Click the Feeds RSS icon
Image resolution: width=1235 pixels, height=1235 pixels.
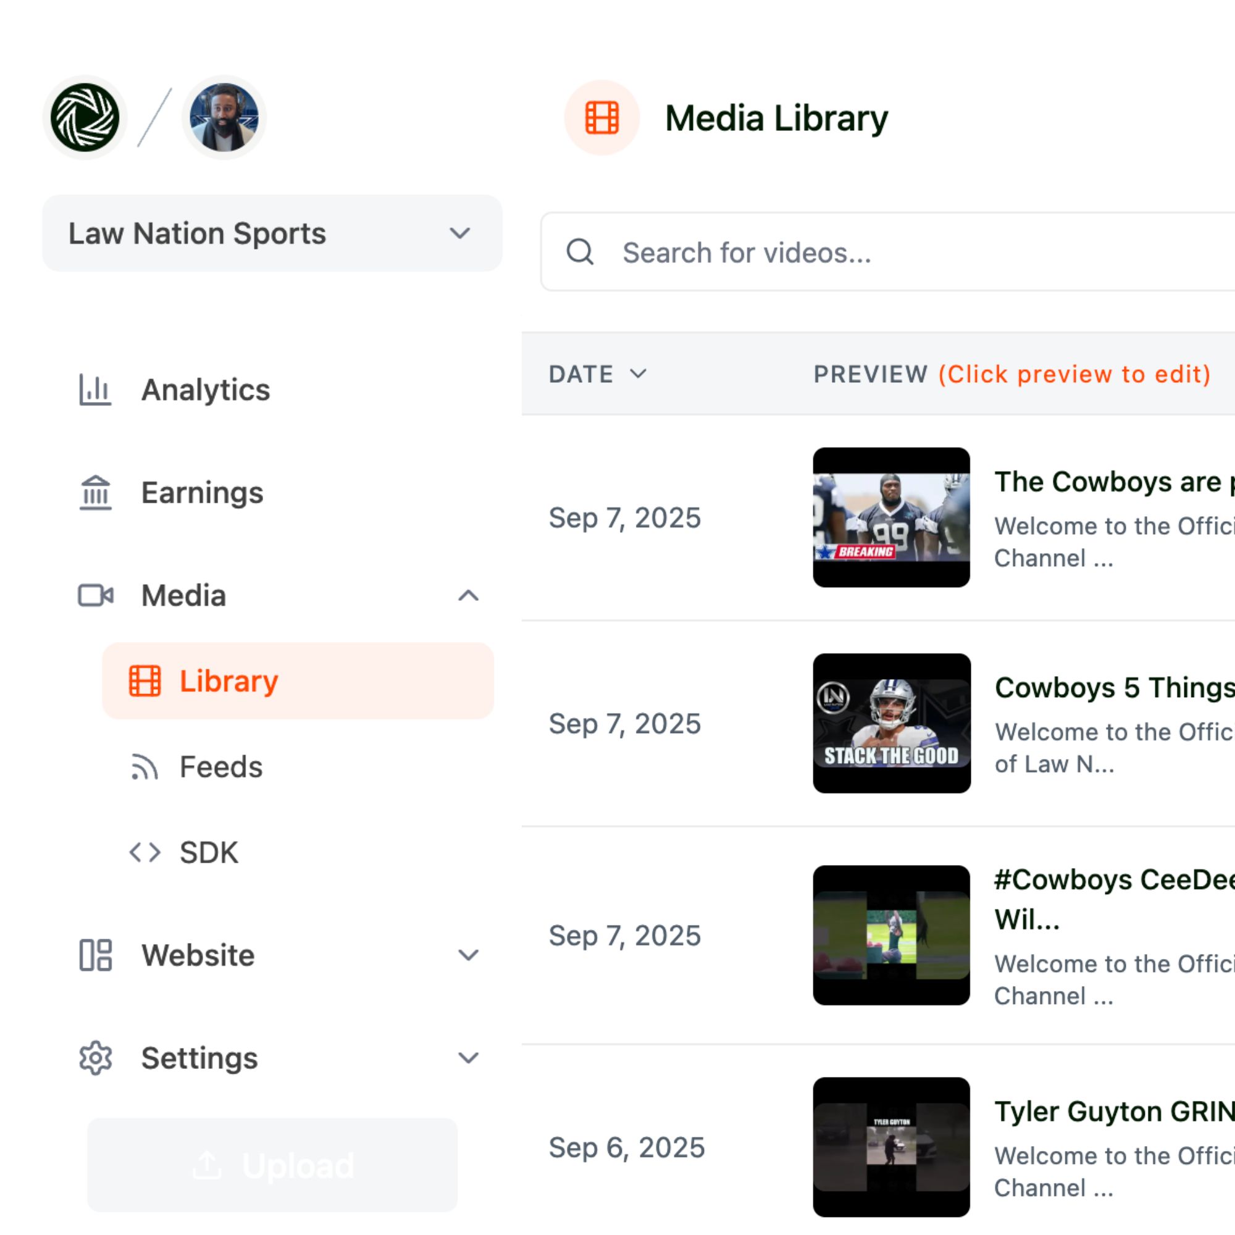[144, 766]
